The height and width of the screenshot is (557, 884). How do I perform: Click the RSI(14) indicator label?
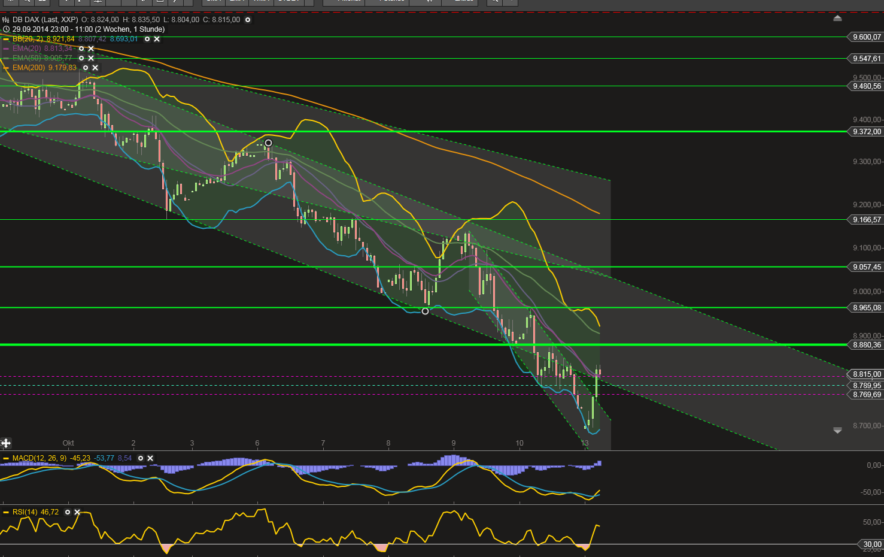click(25, 512)
